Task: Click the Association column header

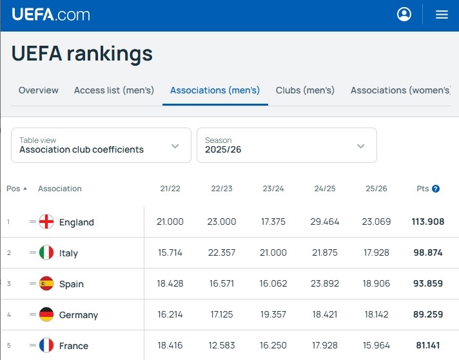Action: click(60, 189)
